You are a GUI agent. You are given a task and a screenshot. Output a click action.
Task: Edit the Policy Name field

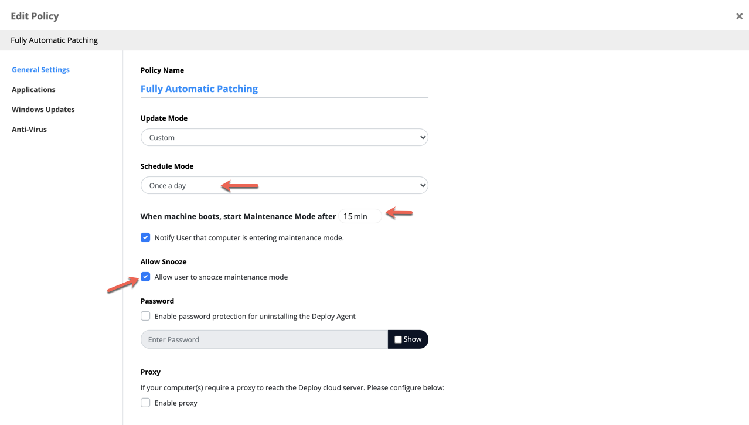tap(284, 89)
